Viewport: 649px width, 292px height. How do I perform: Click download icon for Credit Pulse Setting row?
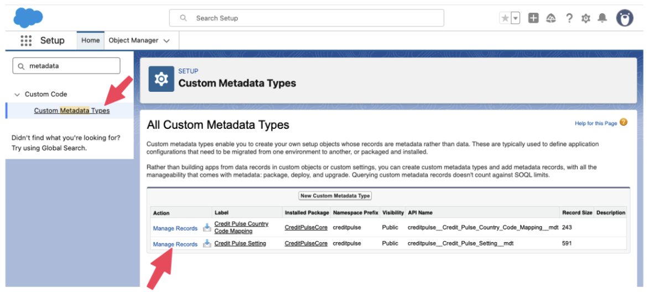click(x=206, y=243)
